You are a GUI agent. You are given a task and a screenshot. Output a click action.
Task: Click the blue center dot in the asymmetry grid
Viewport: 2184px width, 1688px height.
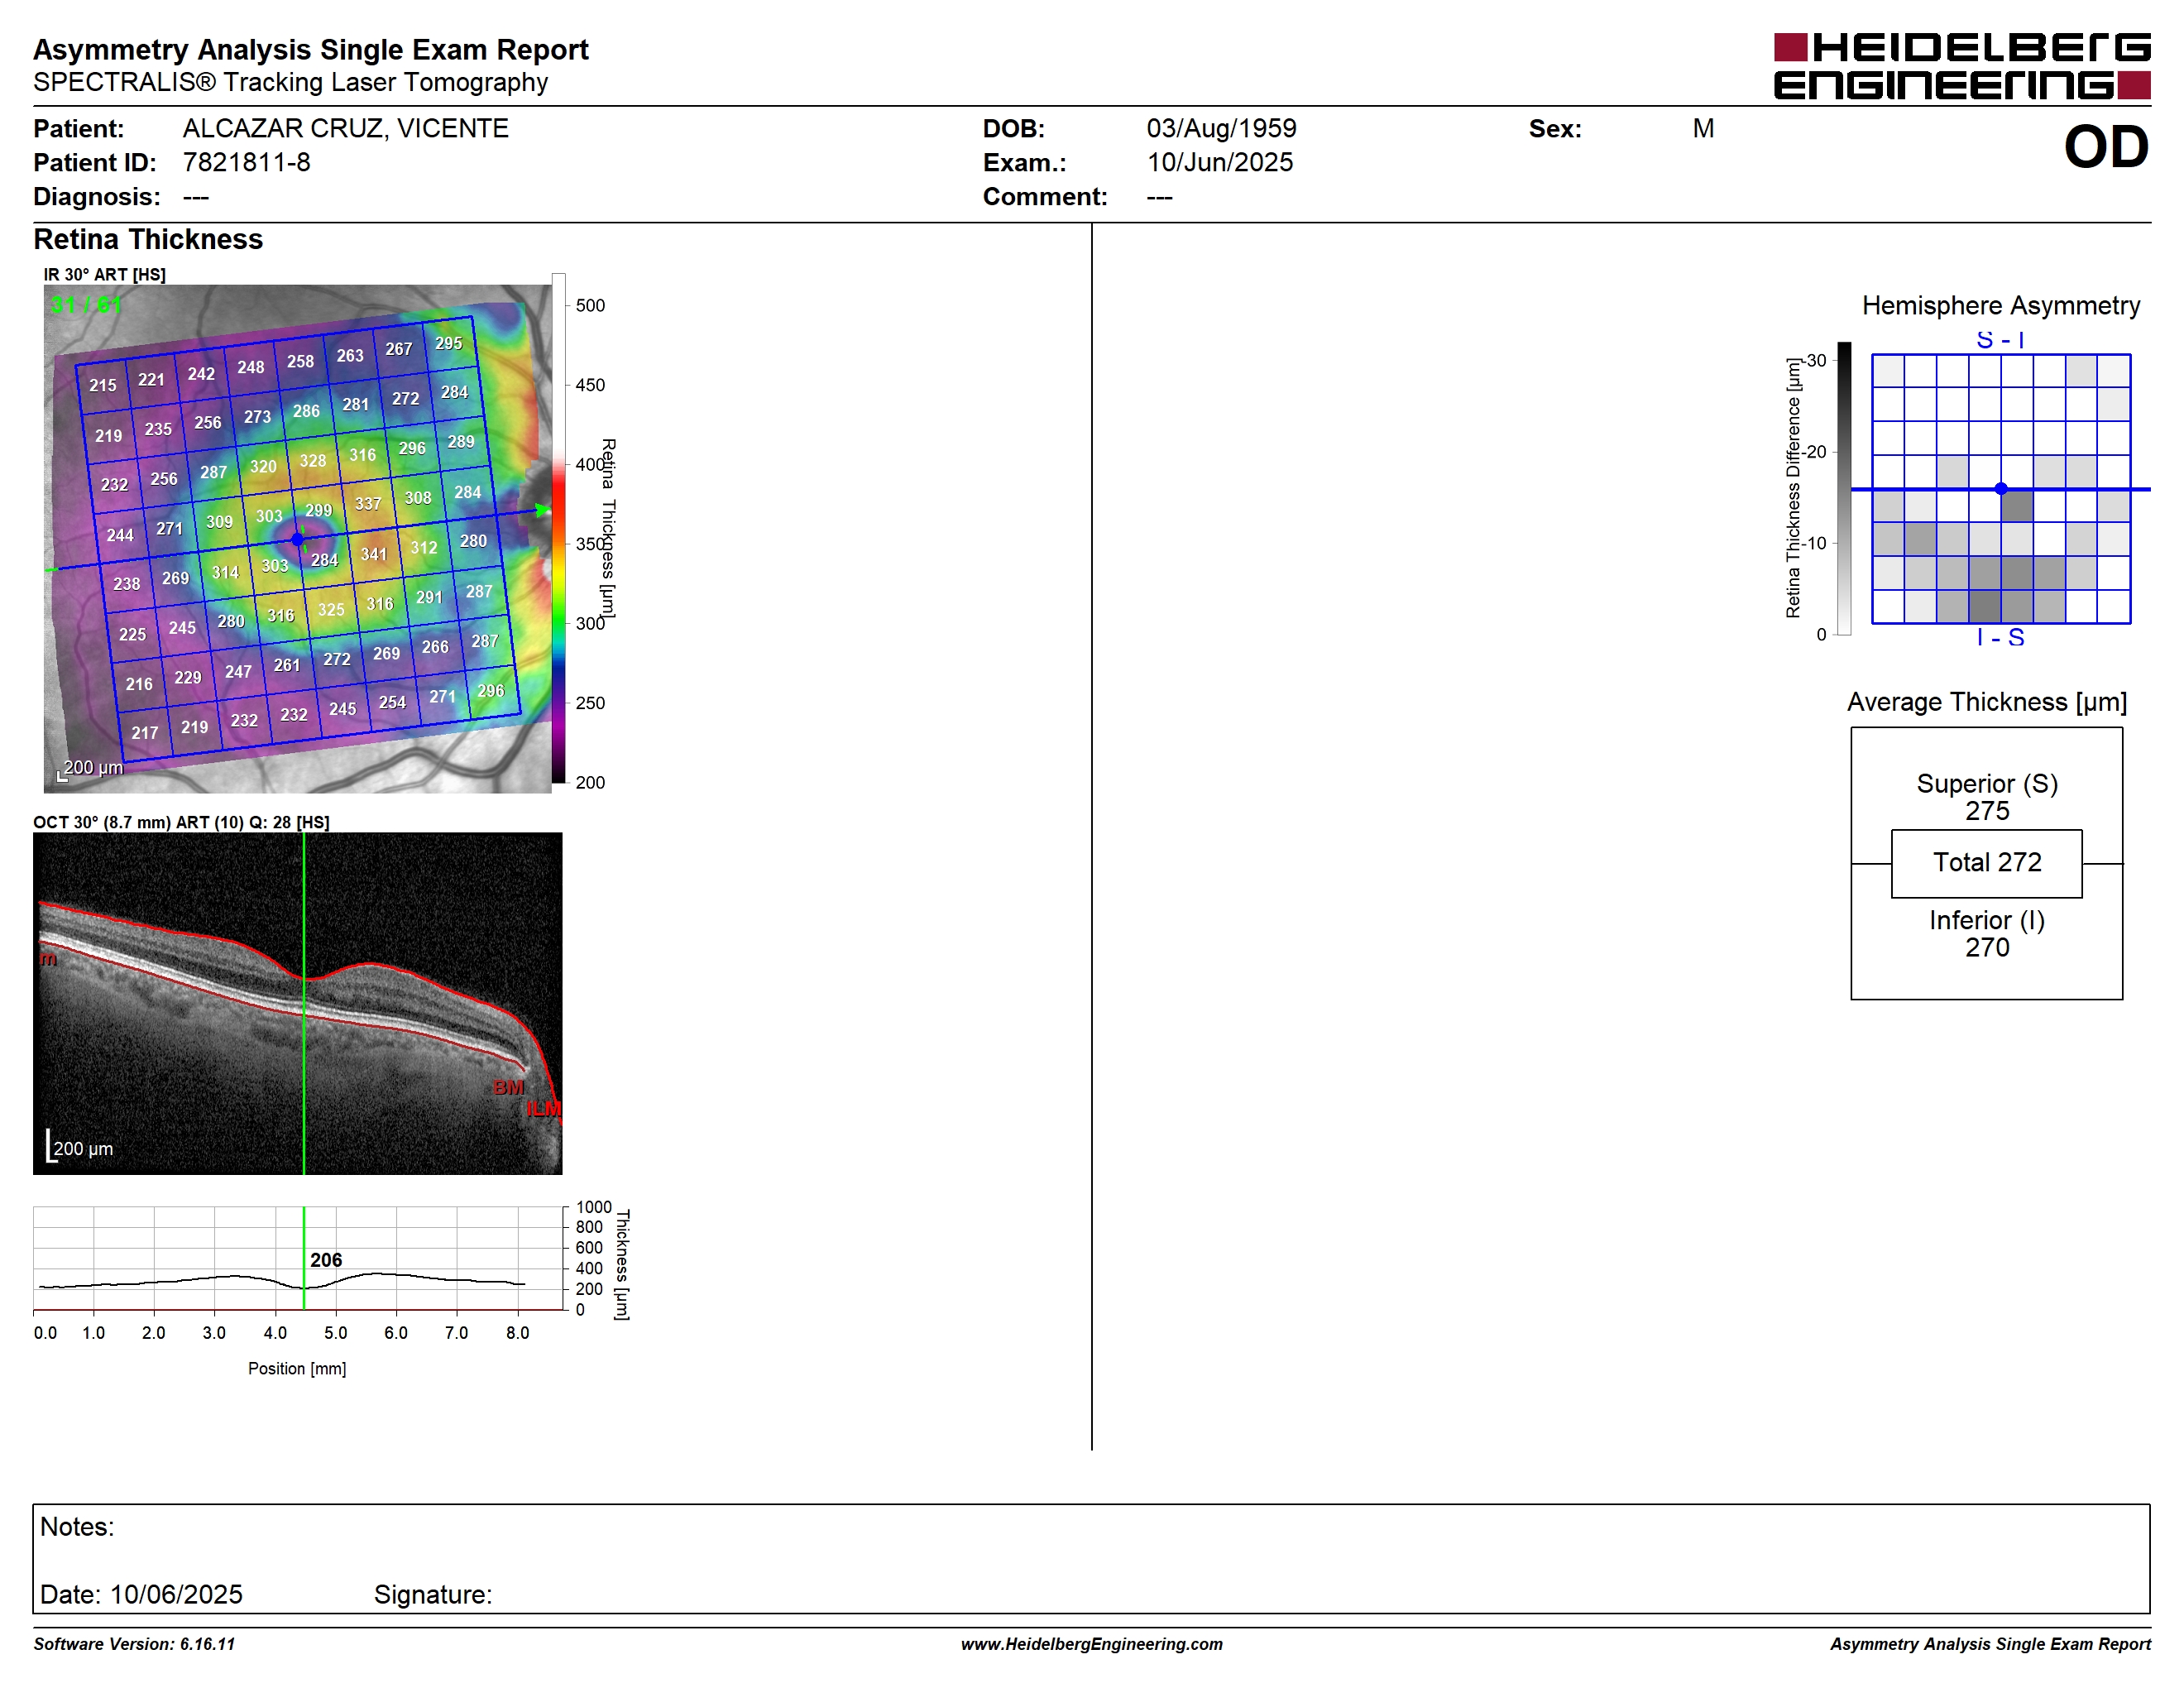pos(2000,489)
